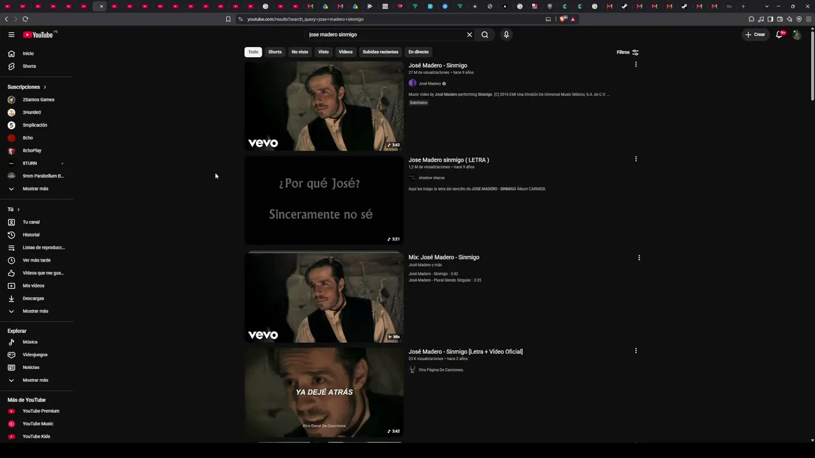
Task: Open the browser main menu
Action: tap(809, 19)
